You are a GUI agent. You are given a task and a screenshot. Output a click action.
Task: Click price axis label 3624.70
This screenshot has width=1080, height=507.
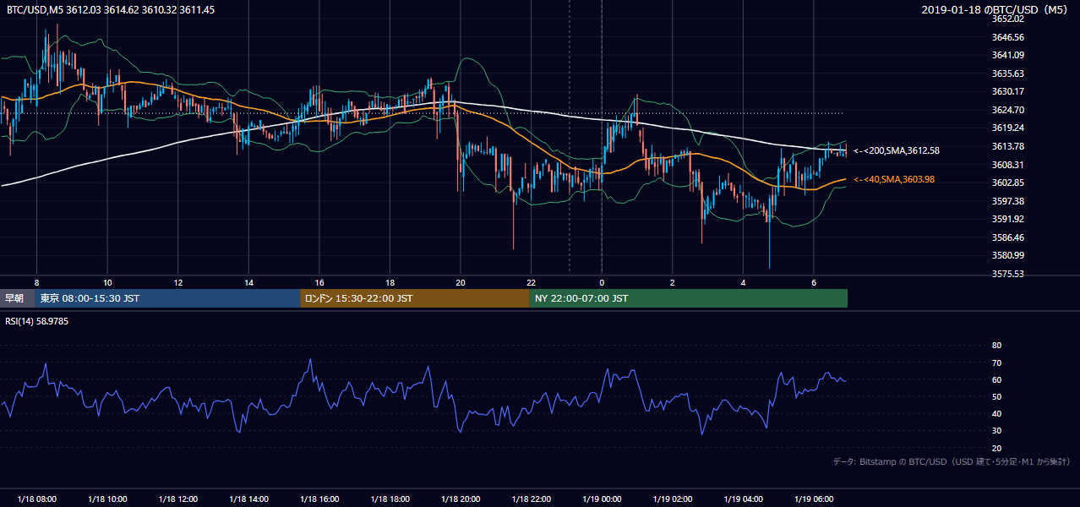click(1008, 110)
